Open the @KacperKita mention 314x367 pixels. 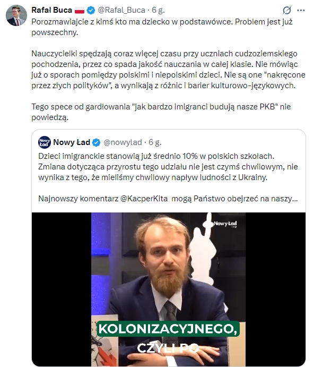[x=144, y=199]
